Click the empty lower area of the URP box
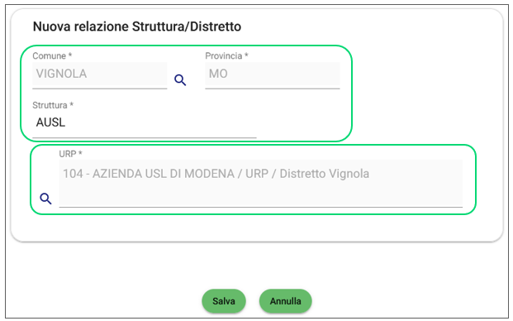The width and height of the screenshot is (513, 321). tap(260, 195)
